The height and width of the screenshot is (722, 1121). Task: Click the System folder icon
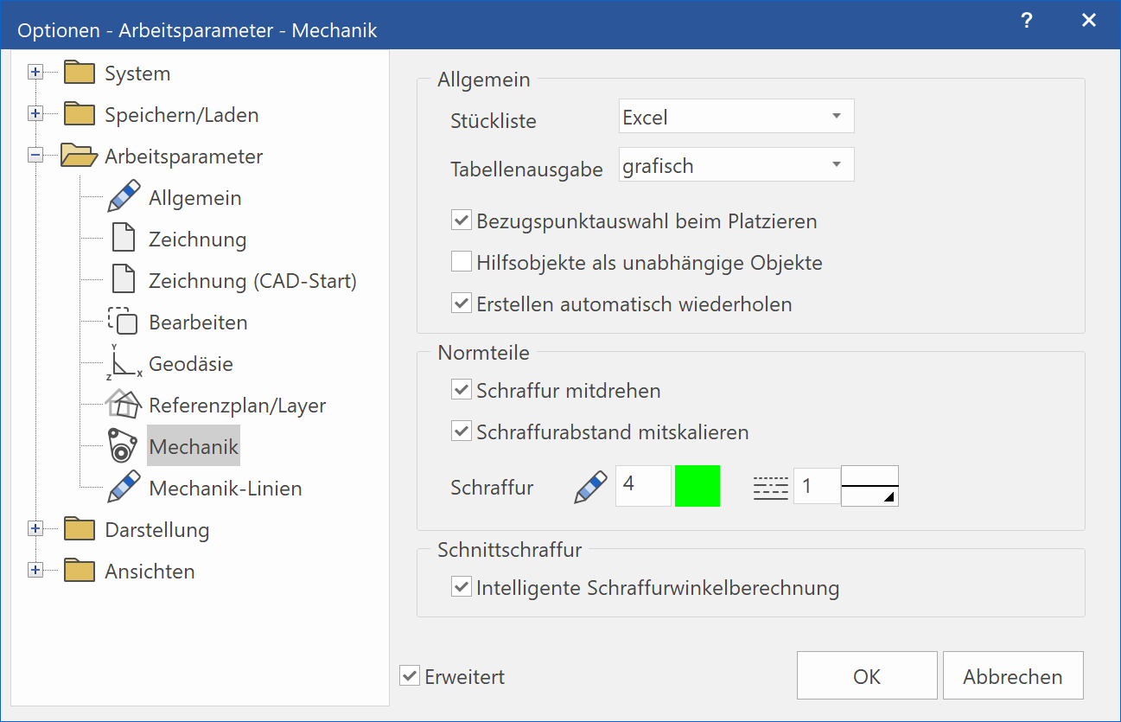pyautogui.click(x=80, y=73)
